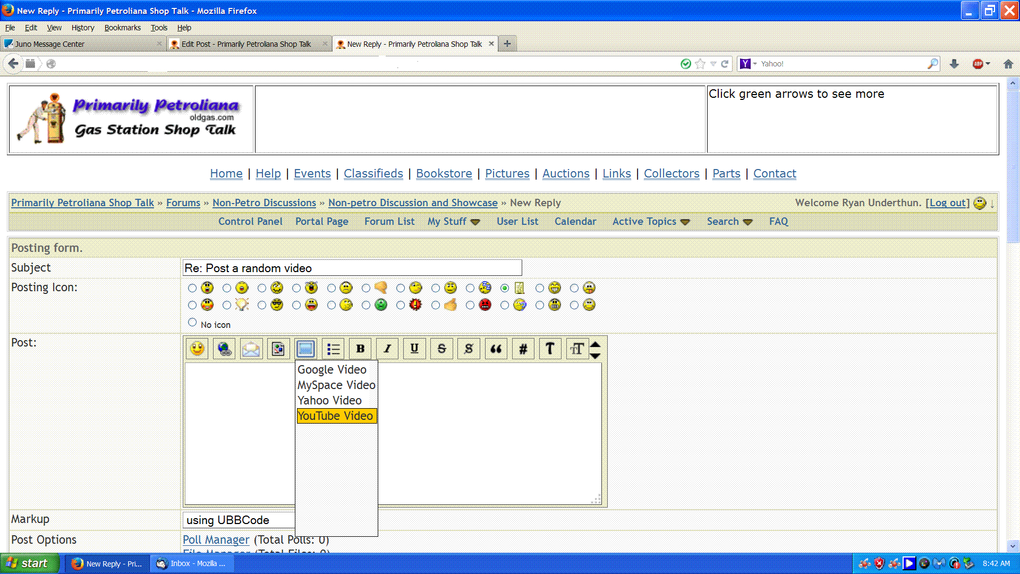
Task: Click the insert image toolbar icon
Action: (x=278, y=349)
